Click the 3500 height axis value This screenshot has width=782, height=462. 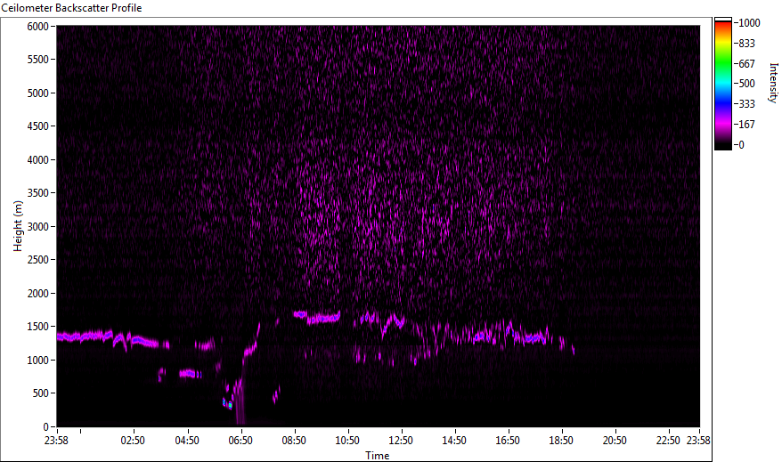38,193
